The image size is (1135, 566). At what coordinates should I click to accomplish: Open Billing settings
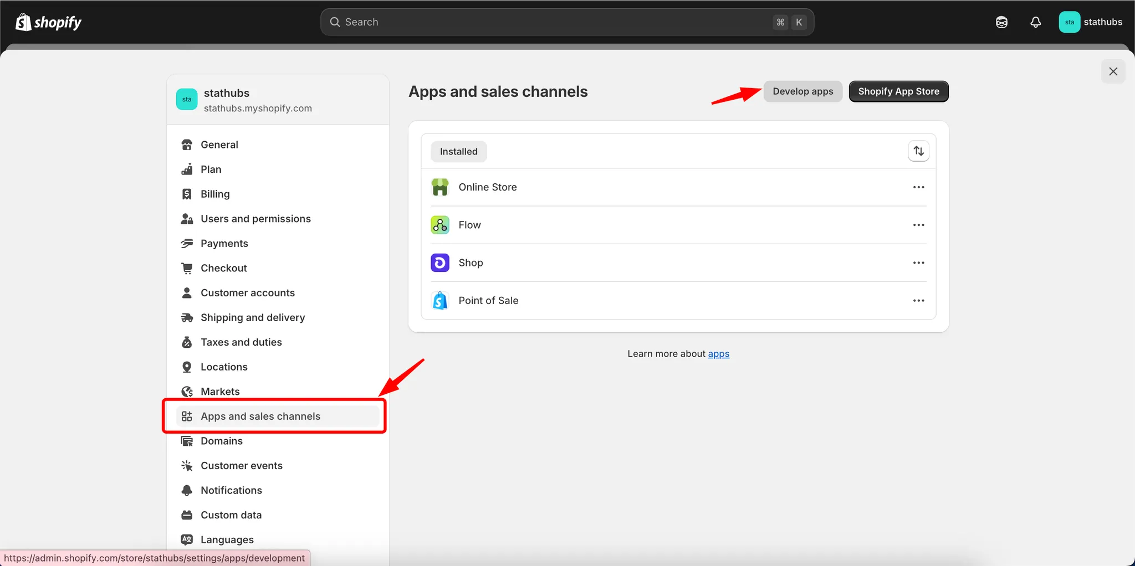point(278,194)
